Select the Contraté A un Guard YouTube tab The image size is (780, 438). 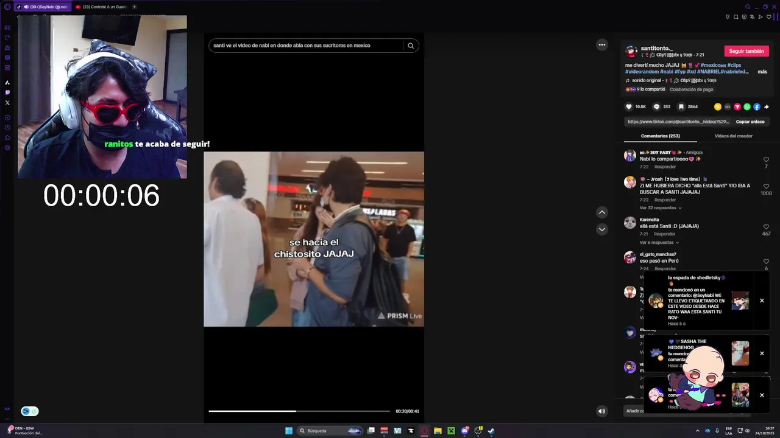101,7
